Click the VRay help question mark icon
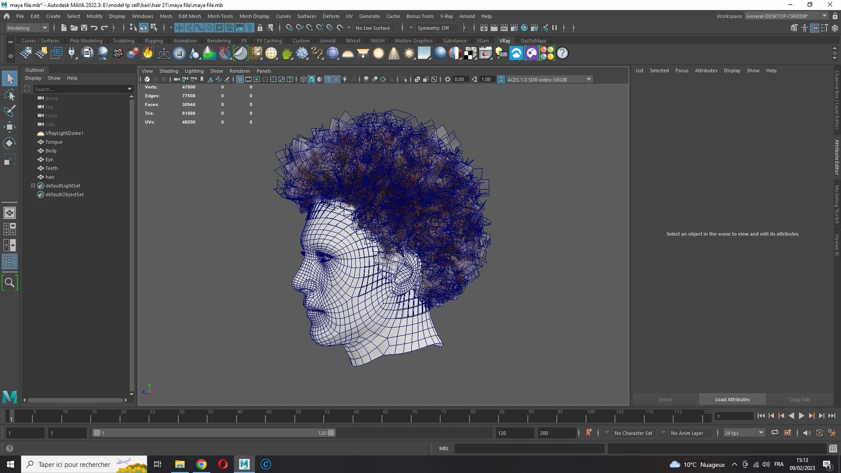 pos(562,53)
